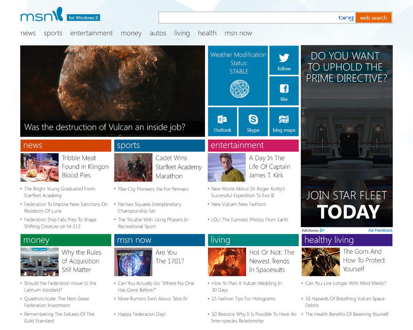Open '15 Fashion Tips For Holograms'
The image size is (413, 330).
click(x=243, y=299)
